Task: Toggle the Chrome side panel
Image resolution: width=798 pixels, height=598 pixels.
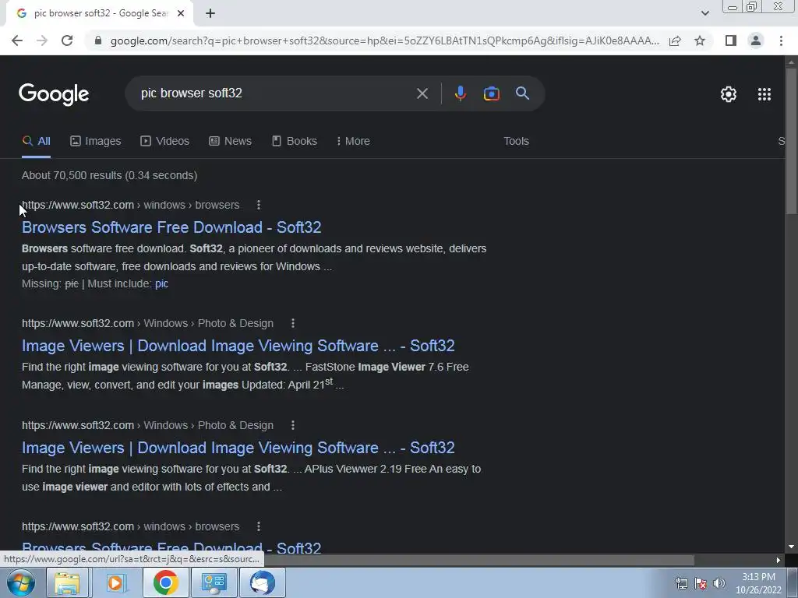Action: (731, 40)
